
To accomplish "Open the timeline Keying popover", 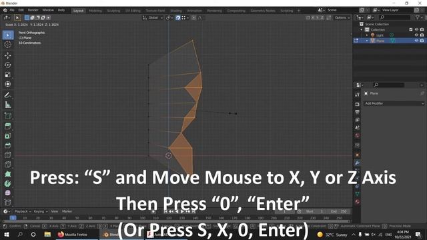I will coord(41,211).
